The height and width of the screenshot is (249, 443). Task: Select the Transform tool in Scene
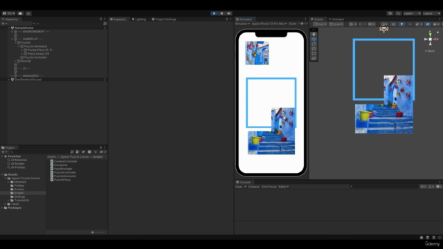coord(314,58)
